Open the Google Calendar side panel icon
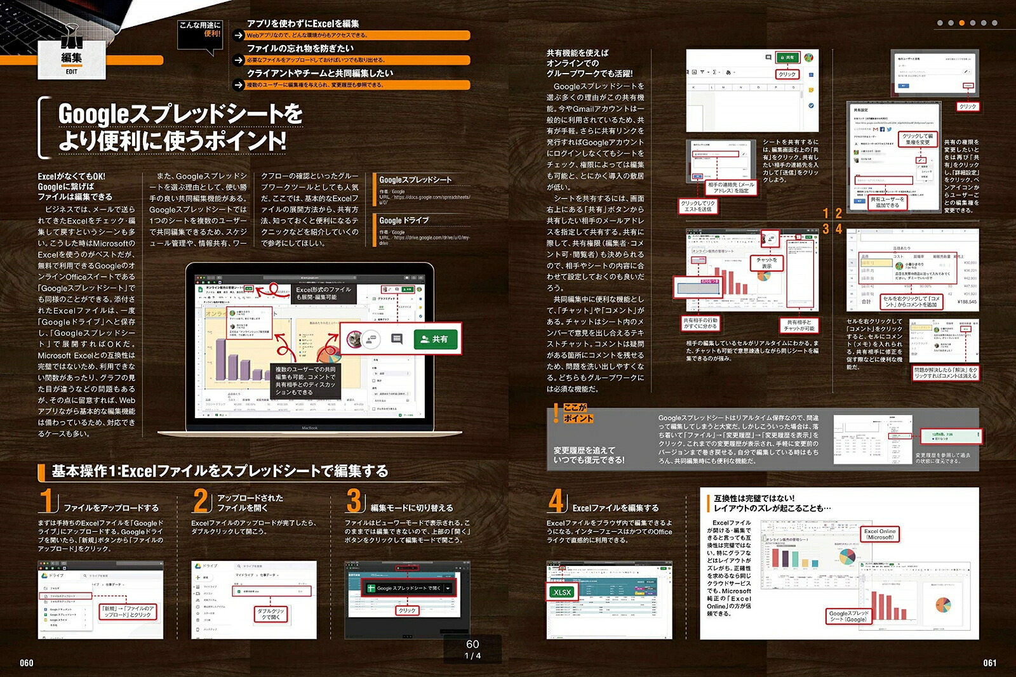This screenshot has height=677, width=1016. point(812,75)
